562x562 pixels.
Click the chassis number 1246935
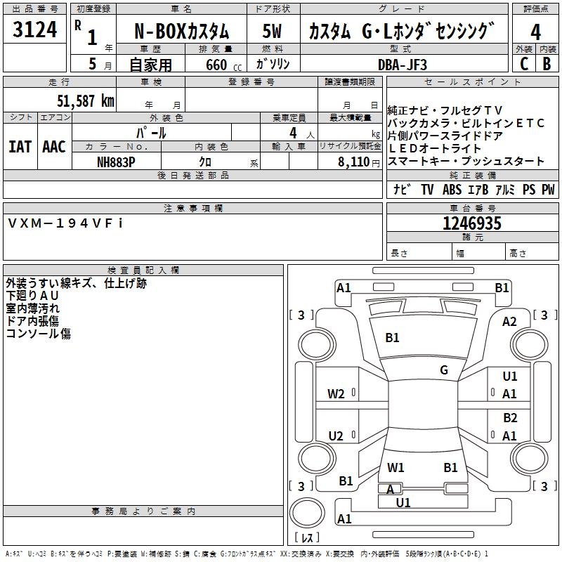click(472, 224)
